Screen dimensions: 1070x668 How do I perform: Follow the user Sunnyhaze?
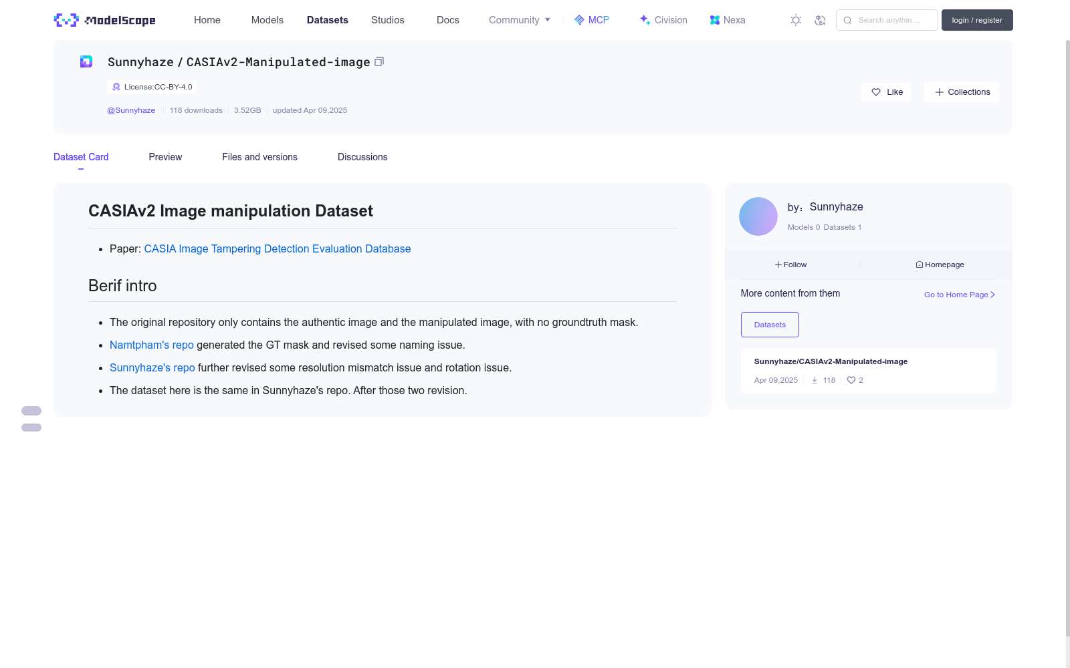point(791,265)
